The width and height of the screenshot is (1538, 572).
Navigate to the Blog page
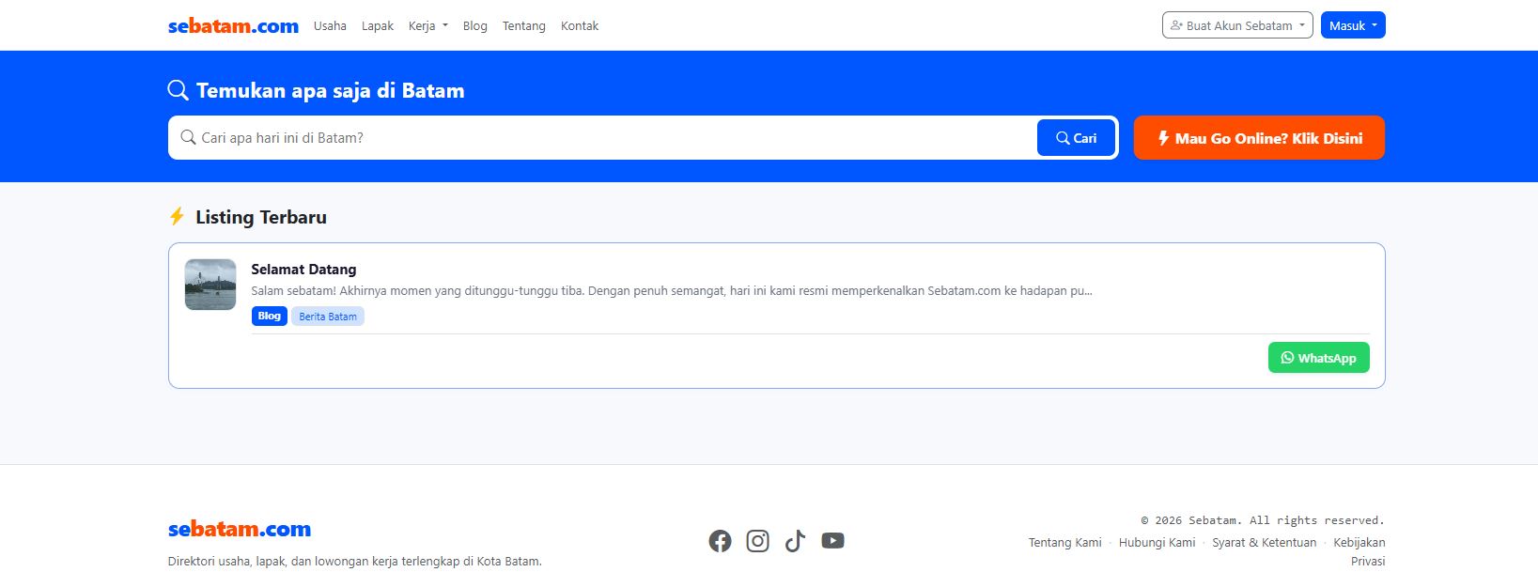474,26
